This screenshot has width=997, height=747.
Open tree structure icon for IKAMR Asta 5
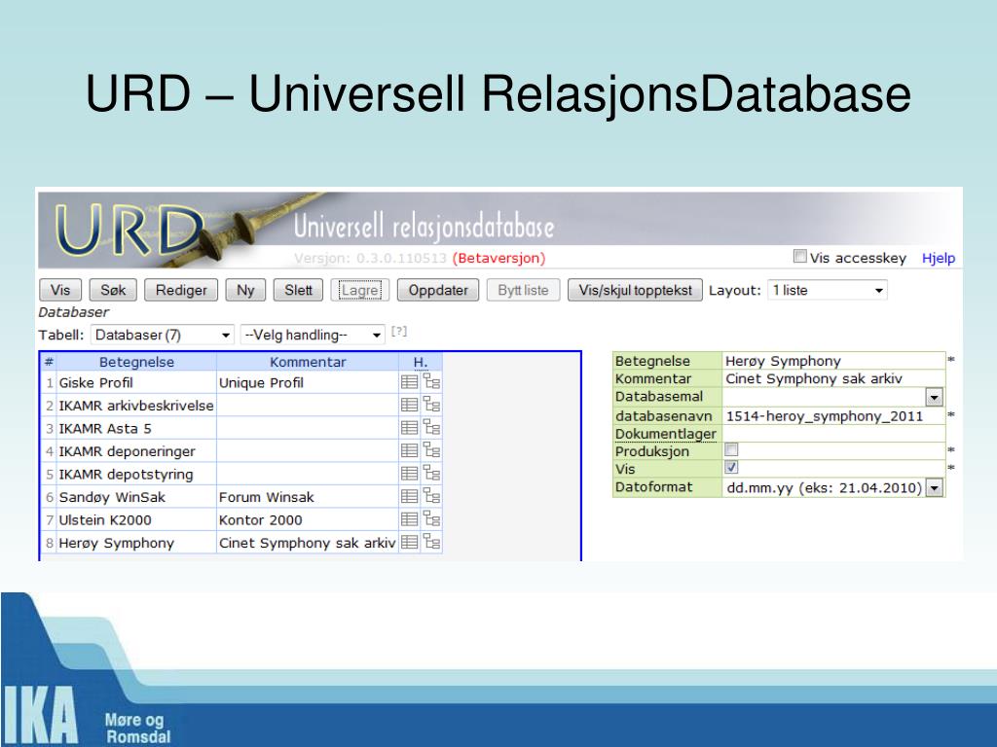(431, 427)
